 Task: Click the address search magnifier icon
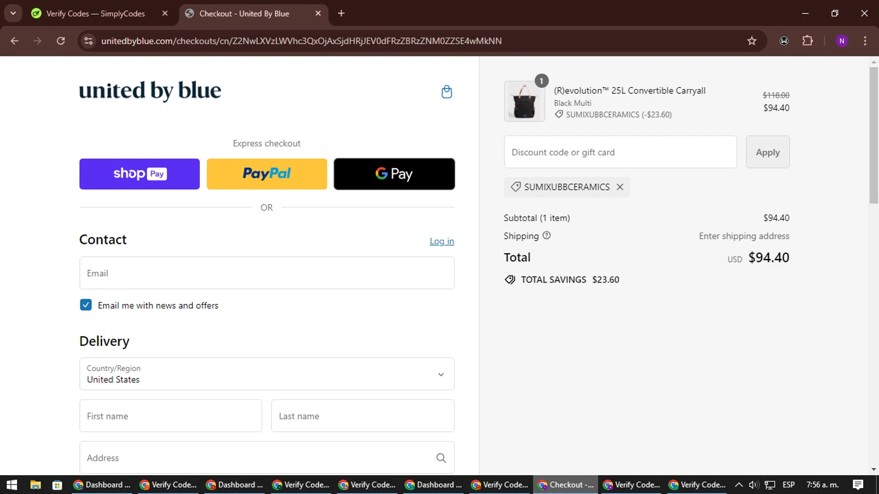coord(441,458)
